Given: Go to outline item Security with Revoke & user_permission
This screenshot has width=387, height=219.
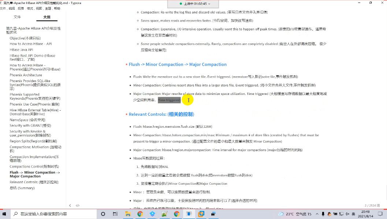Looking at the screenshot, I should [x=30, y=133].
